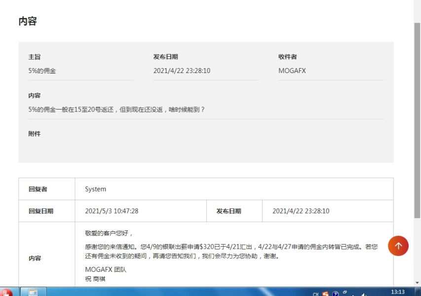The width and height of the screenshot is (421, 296).
Task: Click the Show desktop button at taskbar end
Action: click(419, 292)
